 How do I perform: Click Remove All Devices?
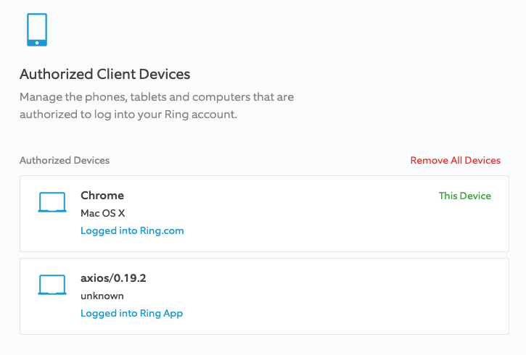[455, 160]
